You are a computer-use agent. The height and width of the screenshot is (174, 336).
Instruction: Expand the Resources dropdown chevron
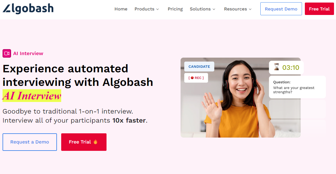click(x=250, y=9)
